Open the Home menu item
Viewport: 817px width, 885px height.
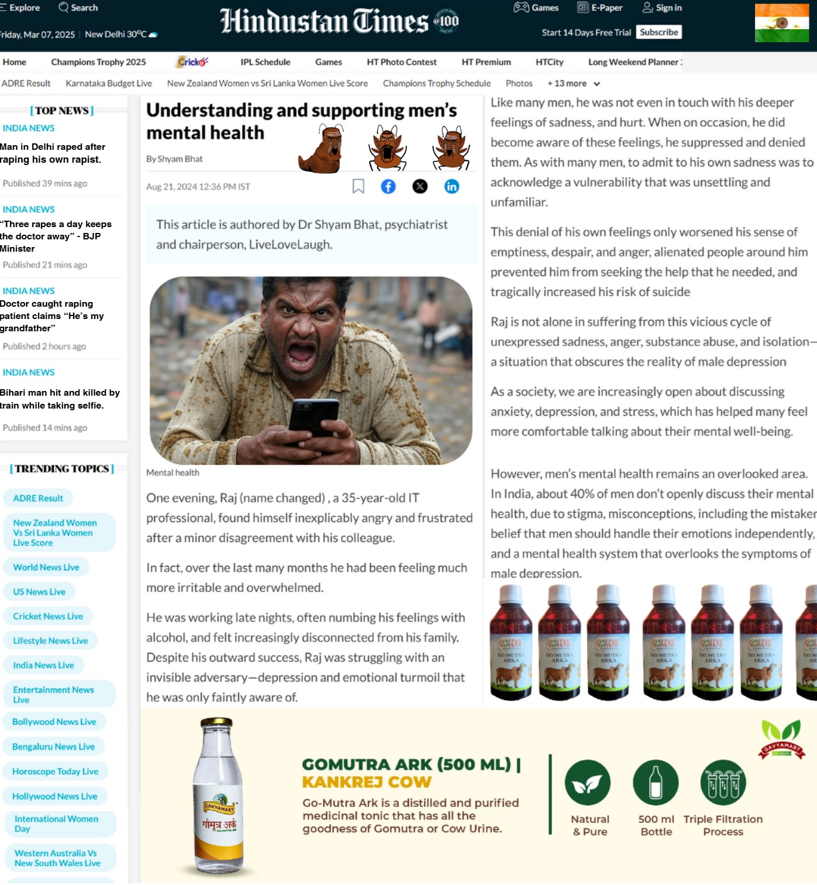point(15,62)
